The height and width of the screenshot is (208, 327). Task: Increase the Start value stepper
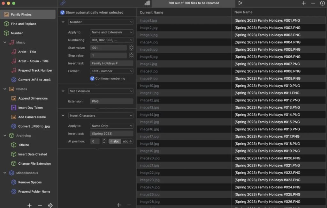point(131,47)
